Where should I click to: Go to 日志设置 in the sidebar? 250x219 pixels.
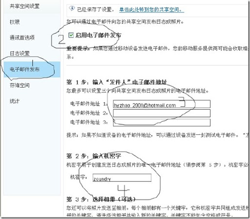(x=20, y=53)
